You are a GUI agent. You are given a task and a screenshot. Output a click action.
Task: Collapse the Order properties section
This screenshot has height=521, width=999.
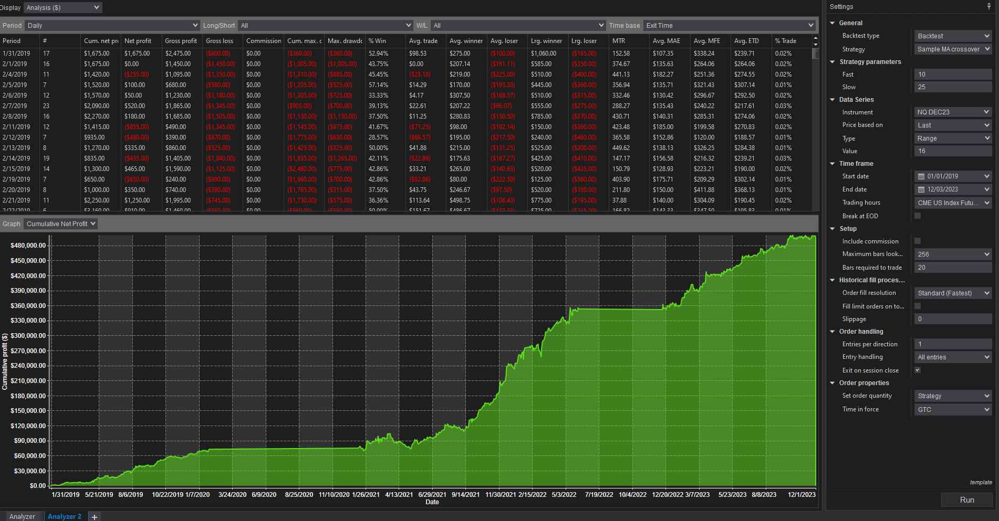tap(832, 383)
